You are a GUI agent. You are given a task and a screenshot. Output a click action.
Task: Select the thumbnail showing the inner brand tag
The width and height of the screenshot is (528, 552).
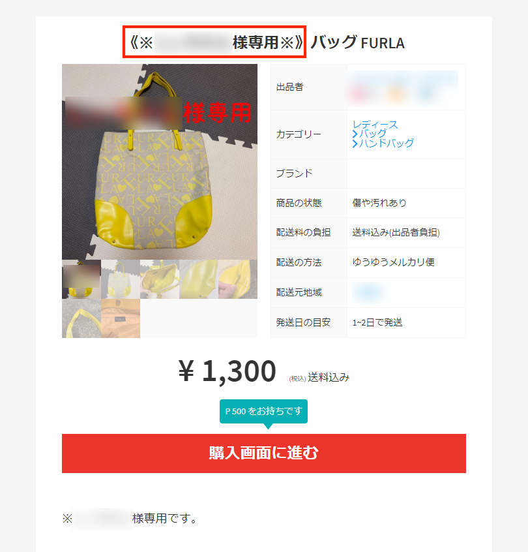(x=121, y=318)
